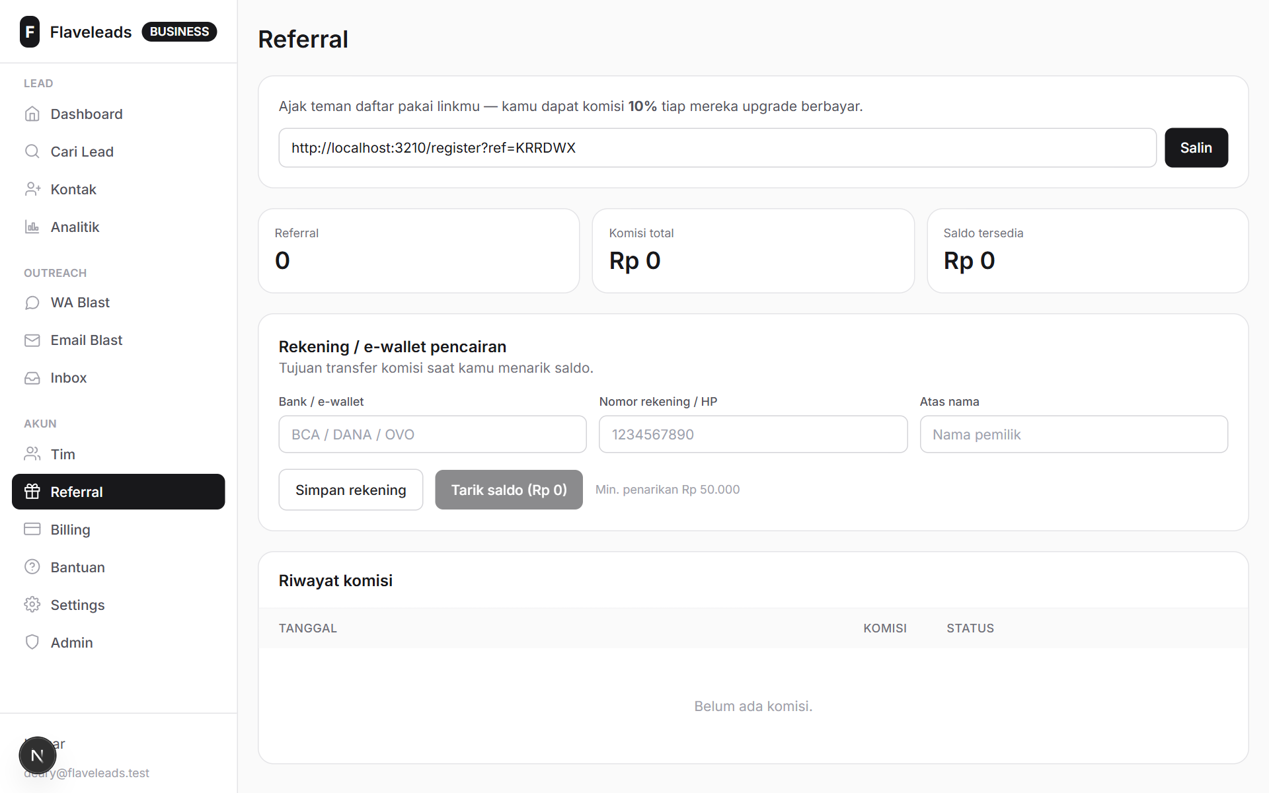The image size is (1269, 793).
Task: Click the Kontak add-person icon
Action: point(32,189)
